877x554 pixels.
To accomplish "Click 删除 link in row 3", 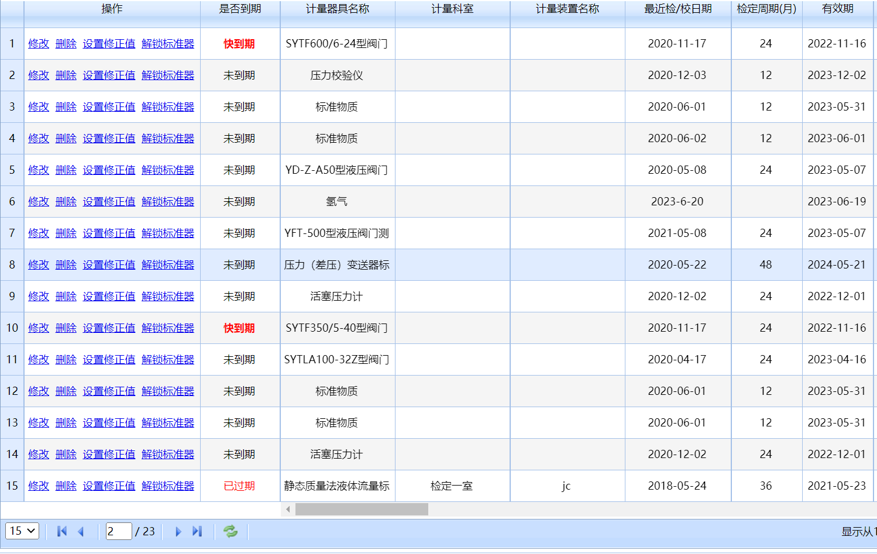I will click(x=66, y=107).
